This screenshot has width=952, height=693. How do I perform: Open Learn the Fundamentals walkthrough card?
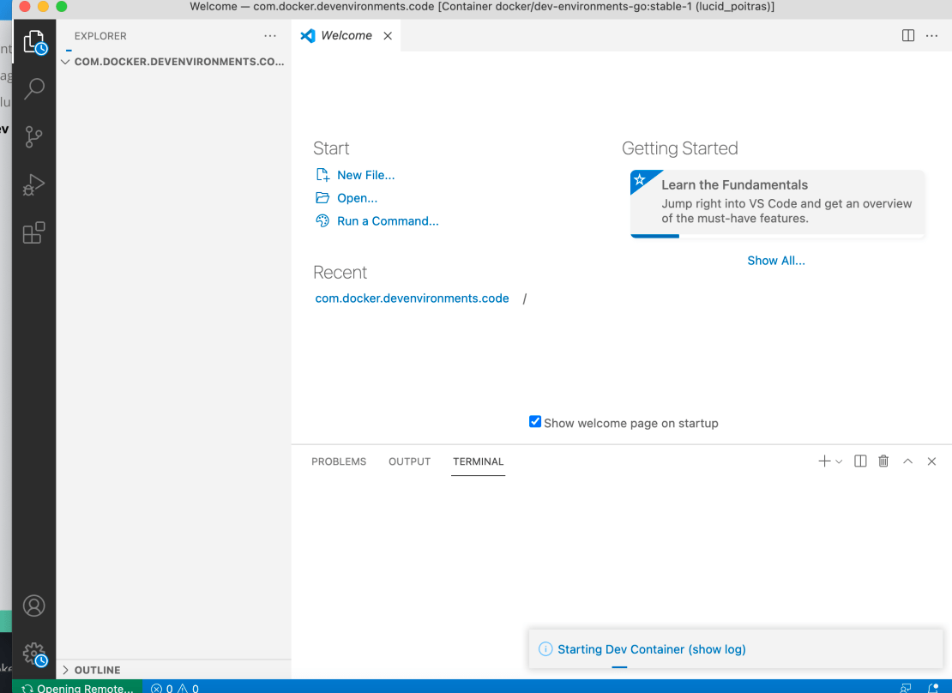tap(777, 202)
